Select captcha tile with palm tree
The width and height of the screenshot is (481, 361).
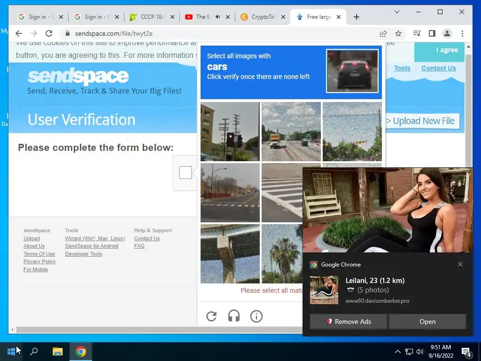click(x=282, y=253)
